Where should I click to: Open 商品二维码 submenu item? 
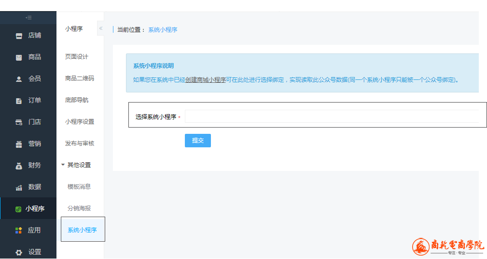pyautogui.click(x=79, y=78)
